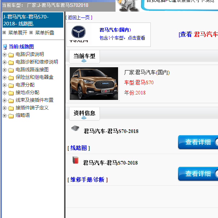
Task: Click the J-君马汽车-君马S70-2018 线路图 header
Action: (x=33, y=20)
